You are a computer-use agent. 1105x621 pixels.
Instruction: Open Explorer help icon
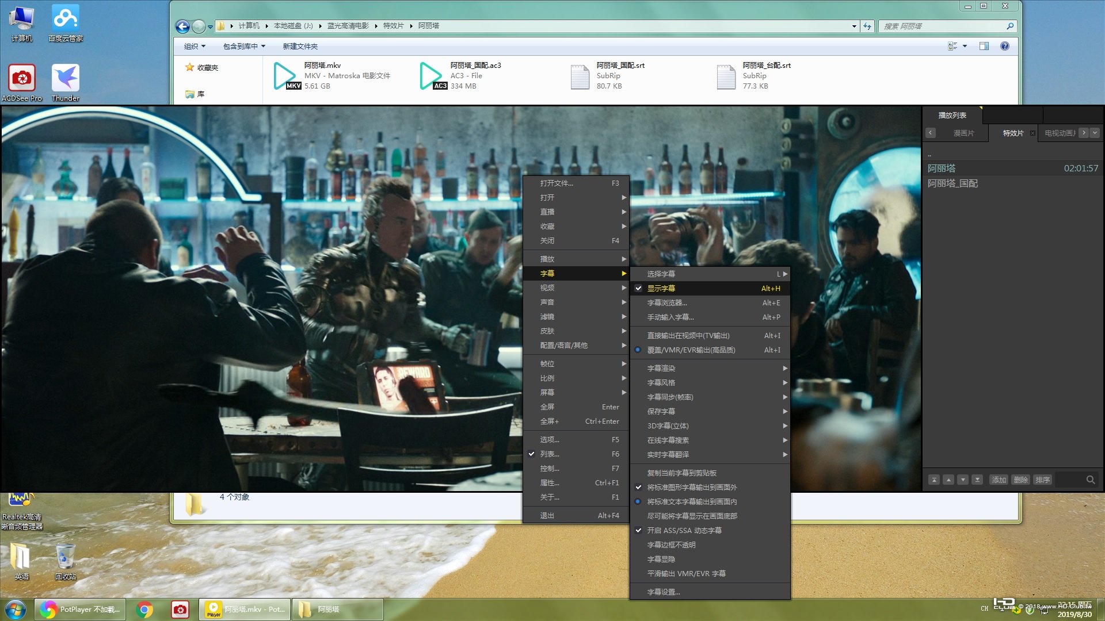(1004, 46)
